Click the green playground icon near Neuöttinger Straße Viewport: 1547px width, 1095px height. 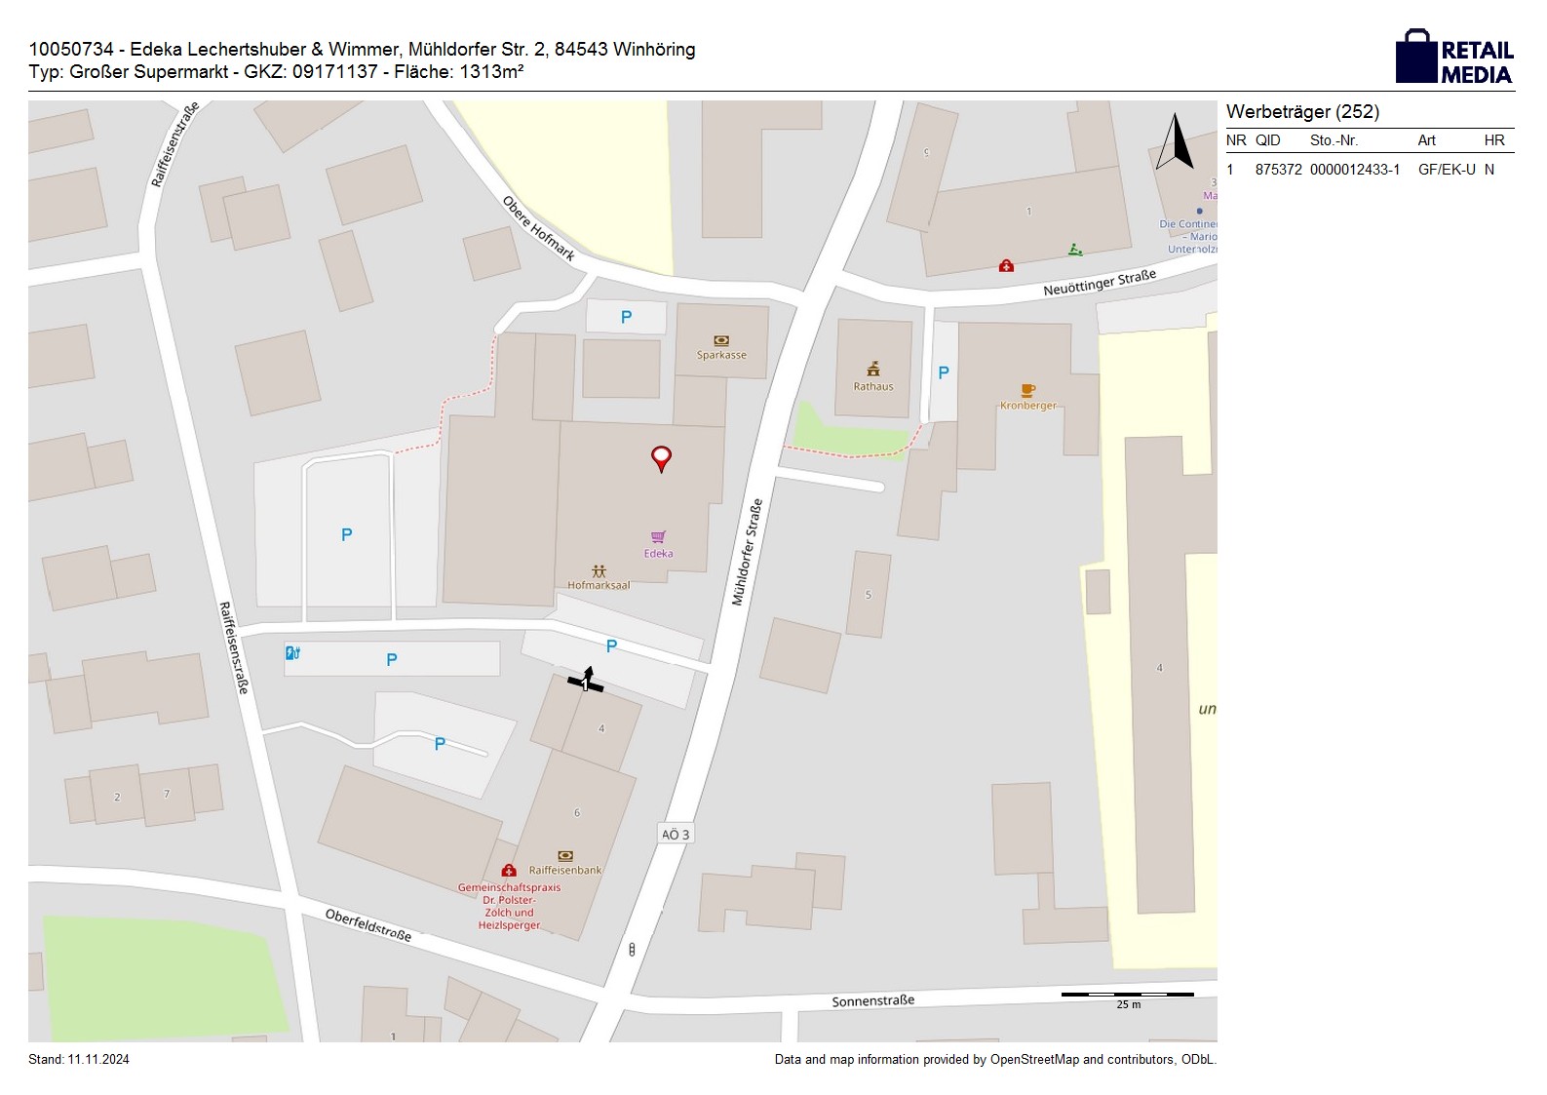click(1075, 250)
